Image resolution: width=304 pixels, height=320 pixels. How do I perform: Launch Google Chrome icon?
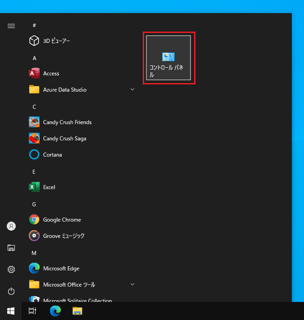tap(34, 219)
